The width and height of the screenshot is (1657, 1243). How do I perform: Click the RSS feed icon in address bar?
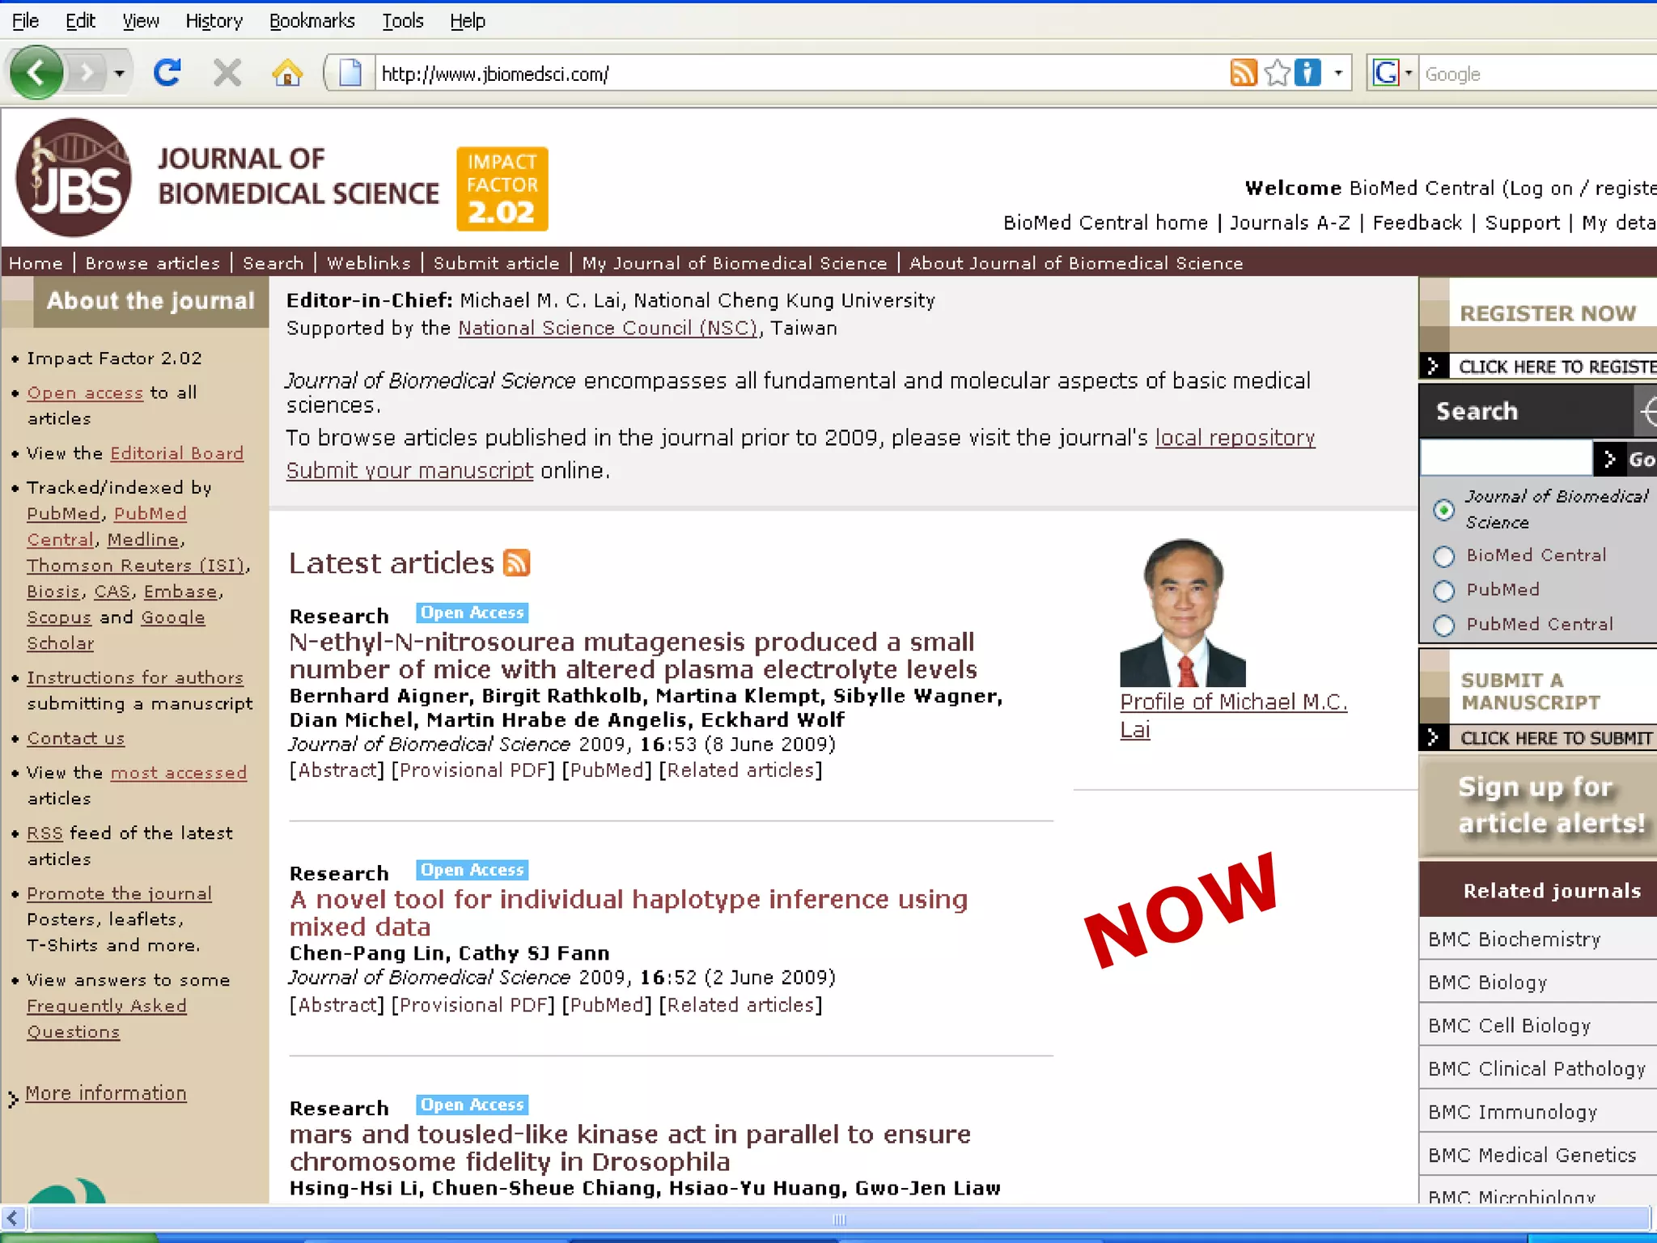[x=1243, y=74]
